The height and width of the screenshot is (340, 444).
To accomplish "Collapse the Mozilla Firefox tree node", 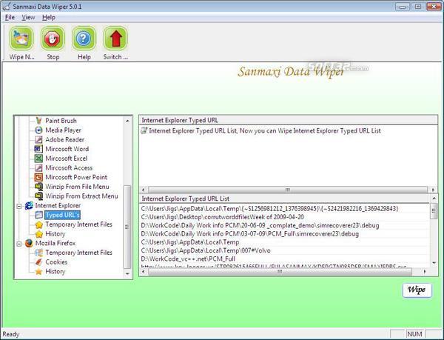I will click(19, 244).
